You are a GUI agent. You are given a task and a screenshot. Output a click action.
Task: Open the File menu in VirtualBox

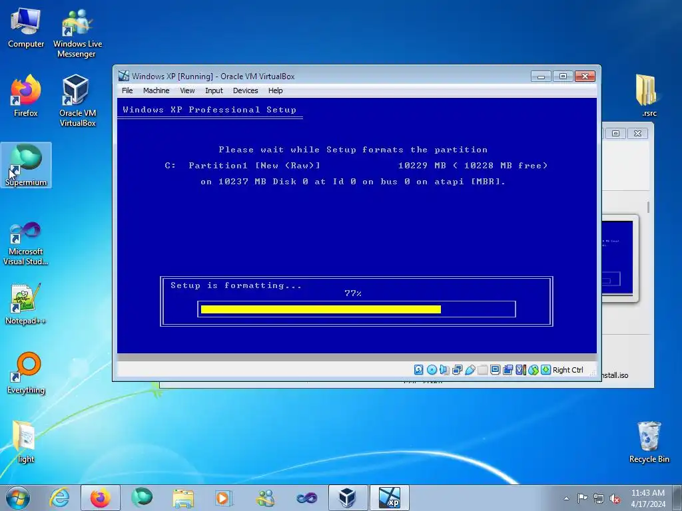pyautogui.click(x=127, y=90)
